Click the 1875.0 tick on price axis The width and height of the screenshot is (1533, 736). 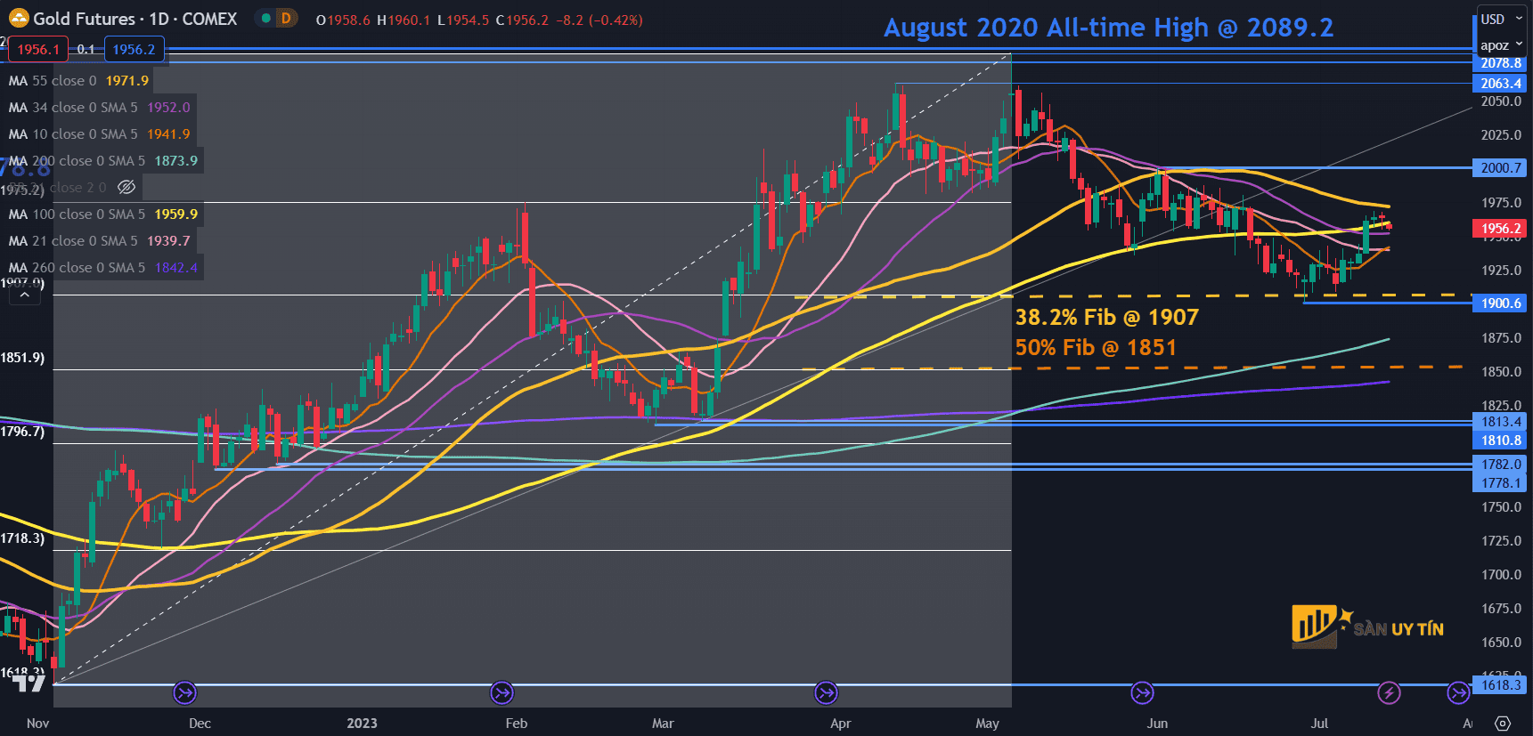1501,337
